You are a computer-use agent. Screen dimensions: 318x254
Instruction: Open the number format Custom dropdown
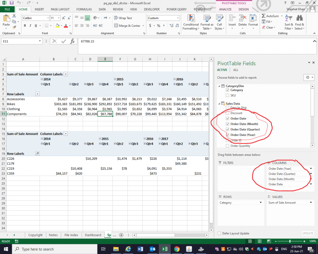[178, 18]
